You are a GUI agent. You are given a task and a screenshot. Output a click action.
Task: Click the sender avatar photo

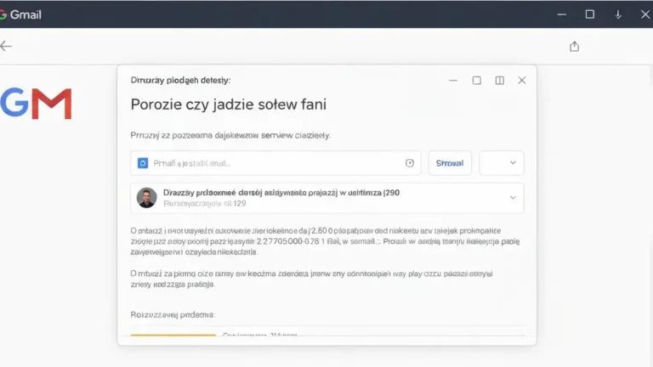(146, 198)
